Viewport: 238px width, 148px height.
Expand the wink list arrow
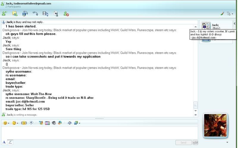click(18, 123)
